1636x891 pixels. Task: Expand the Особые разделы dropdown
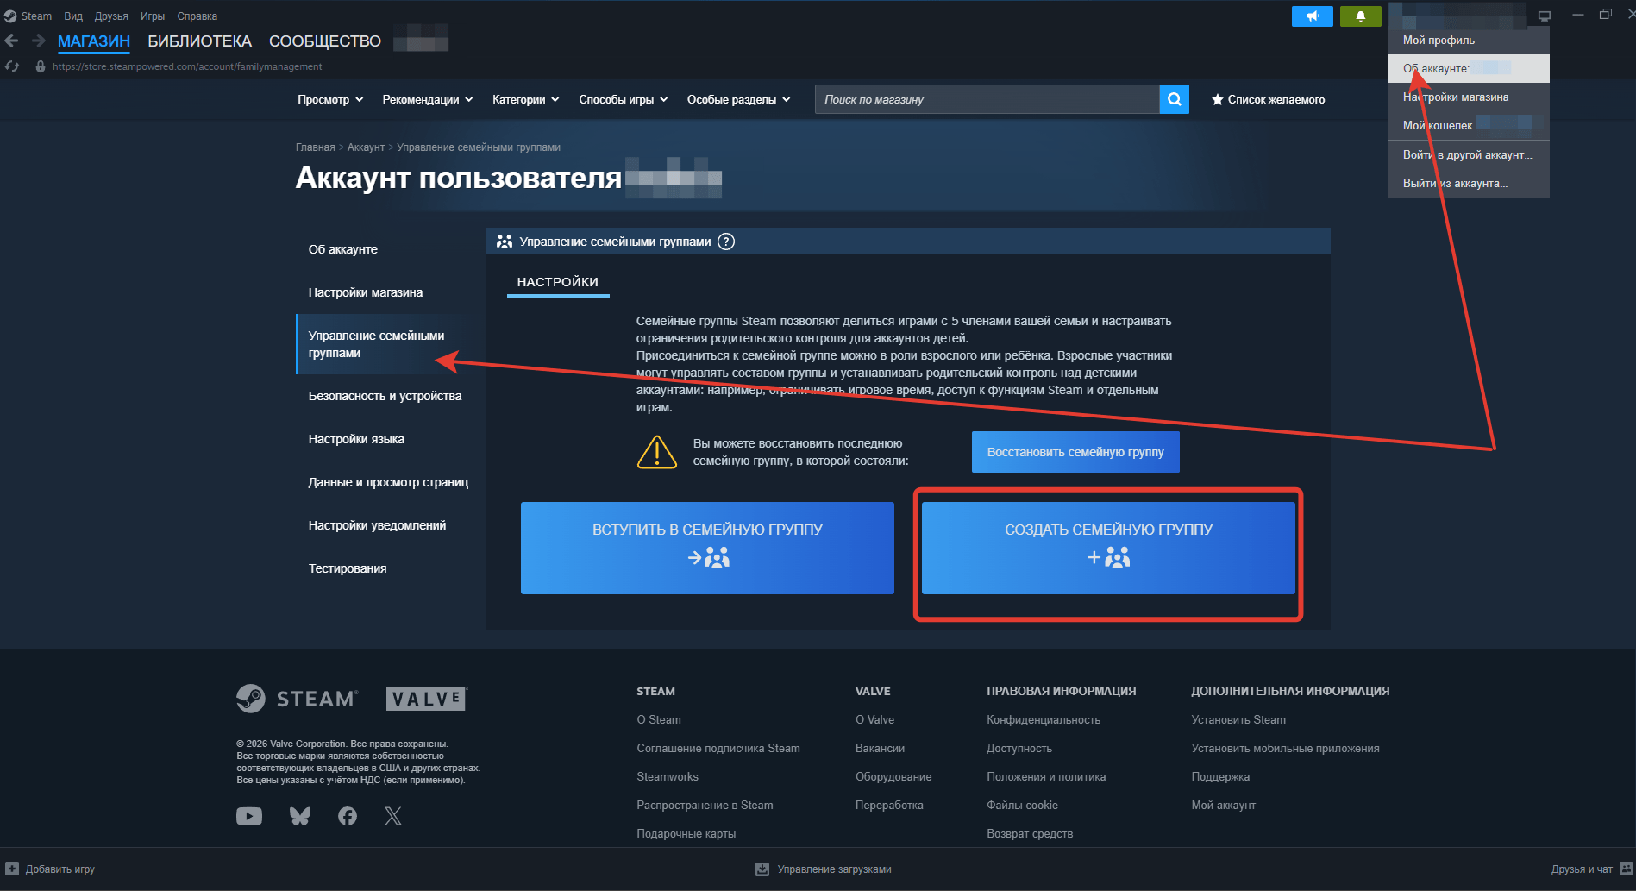739,99
